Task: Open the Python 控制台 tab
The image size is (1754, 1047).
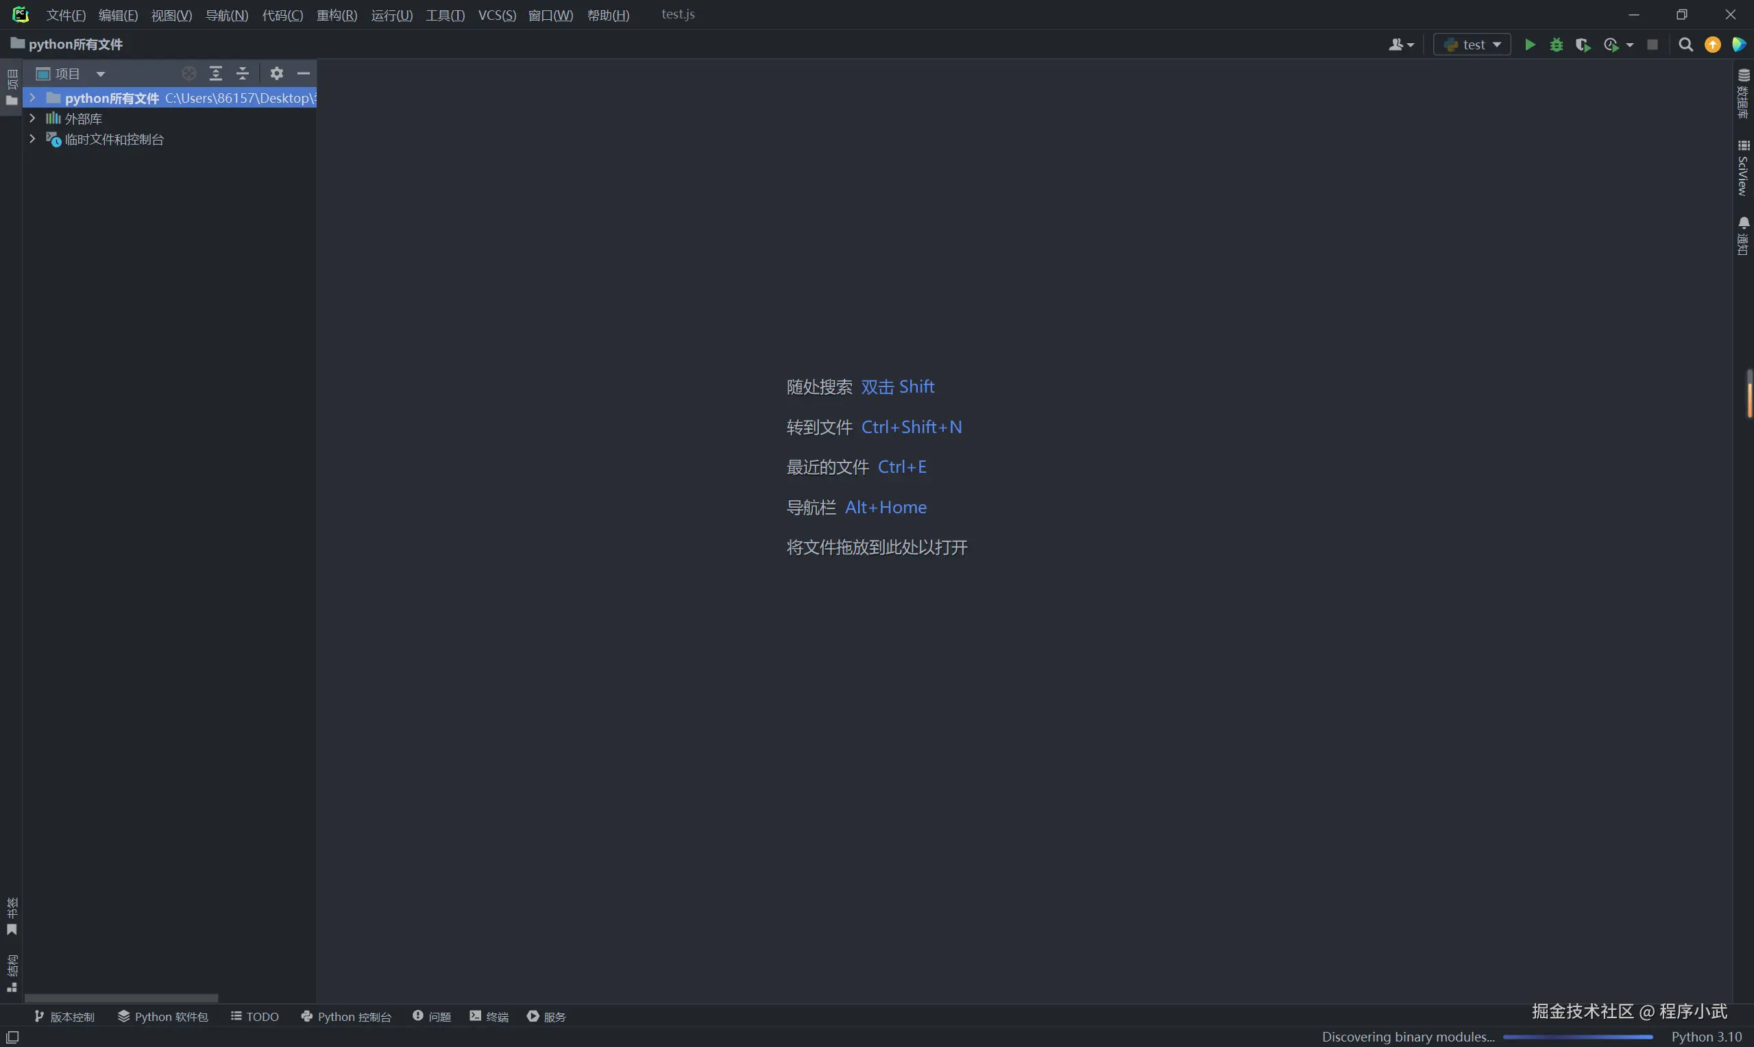Action: click(x=345, y=1016)
